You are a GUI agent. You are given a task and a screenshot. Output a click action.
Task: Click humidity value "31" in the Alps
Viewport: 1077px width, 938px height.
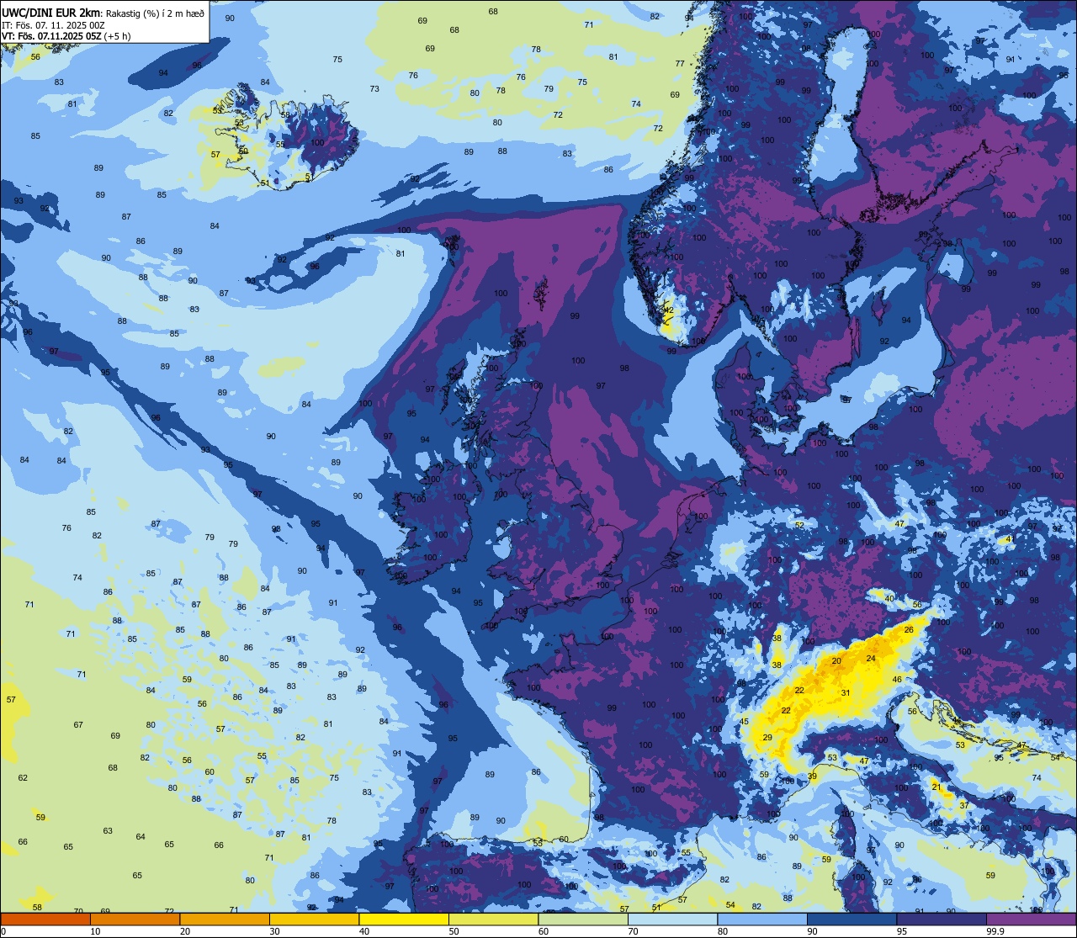pyautogui.click(x=846, y=693)
